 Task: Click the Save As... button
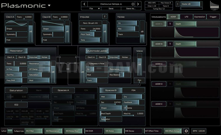point(131,9)
